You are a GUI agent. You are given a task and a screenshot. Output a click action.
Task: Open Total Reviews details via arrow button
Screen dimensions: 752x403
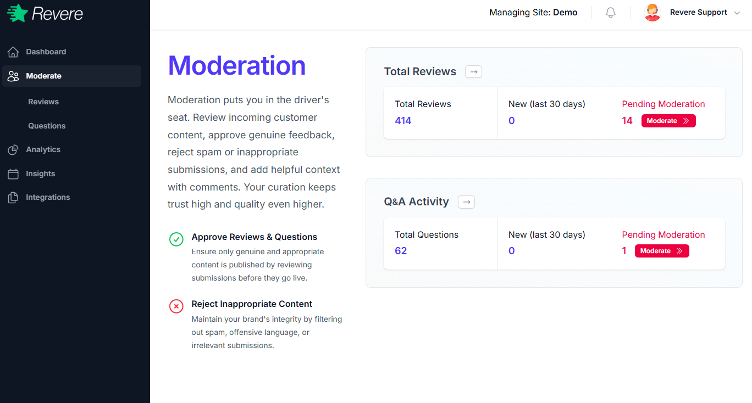473,71
